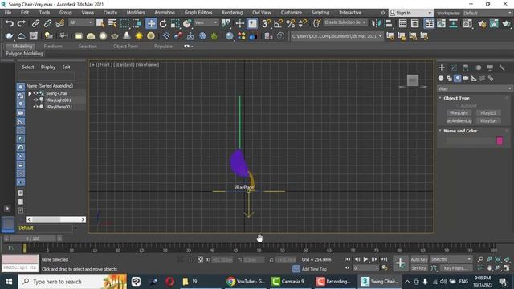Click the Render teapot icon
Screen dimensions: 514x289
[506, 23]
